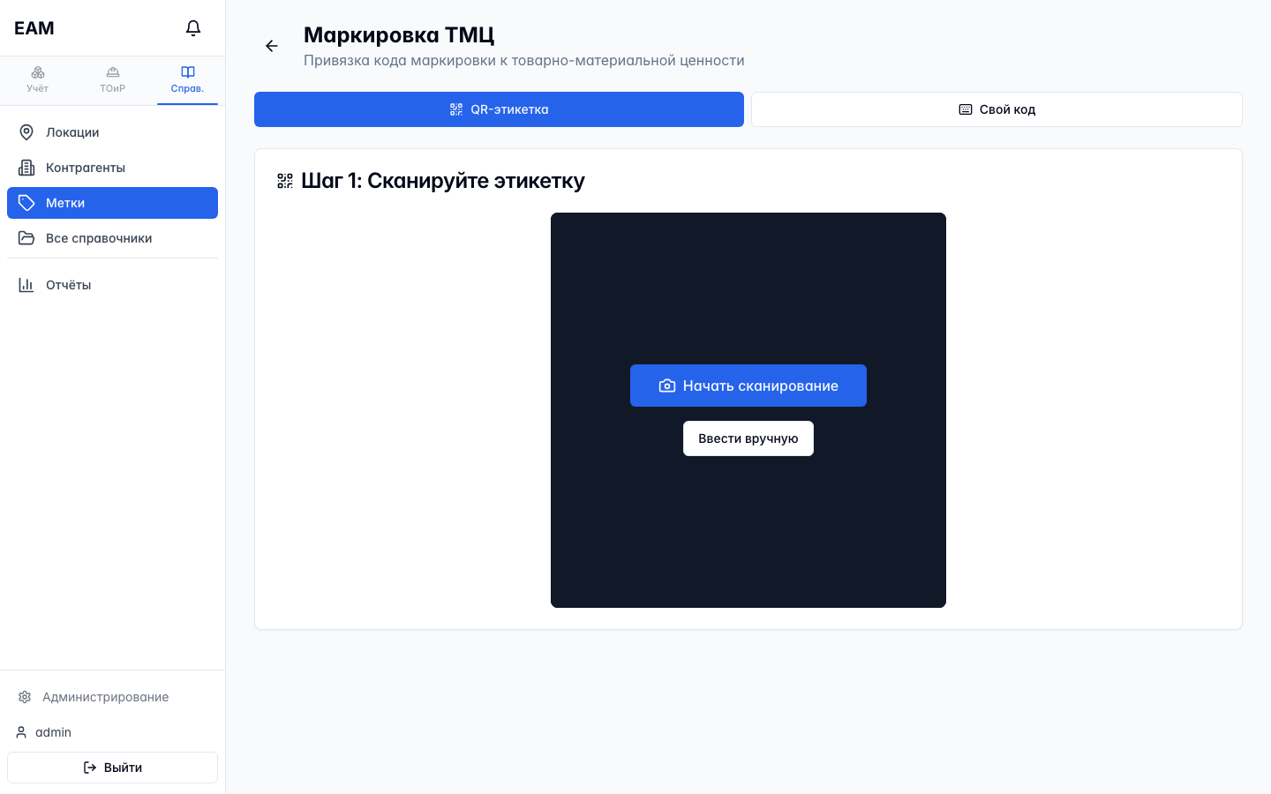Screen dimensions: 1271x794
Task: Click the camera icon in scan button
Action: [667, 386]
